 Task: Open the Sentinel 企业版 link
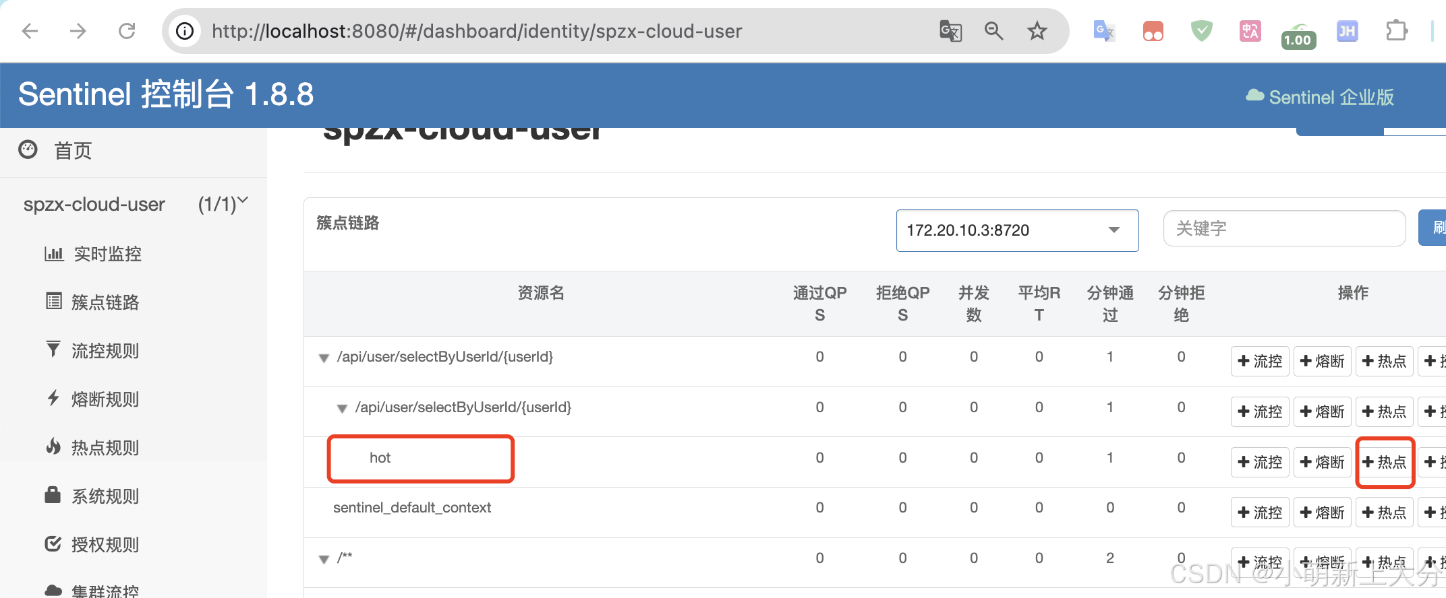coord(1320,97)
